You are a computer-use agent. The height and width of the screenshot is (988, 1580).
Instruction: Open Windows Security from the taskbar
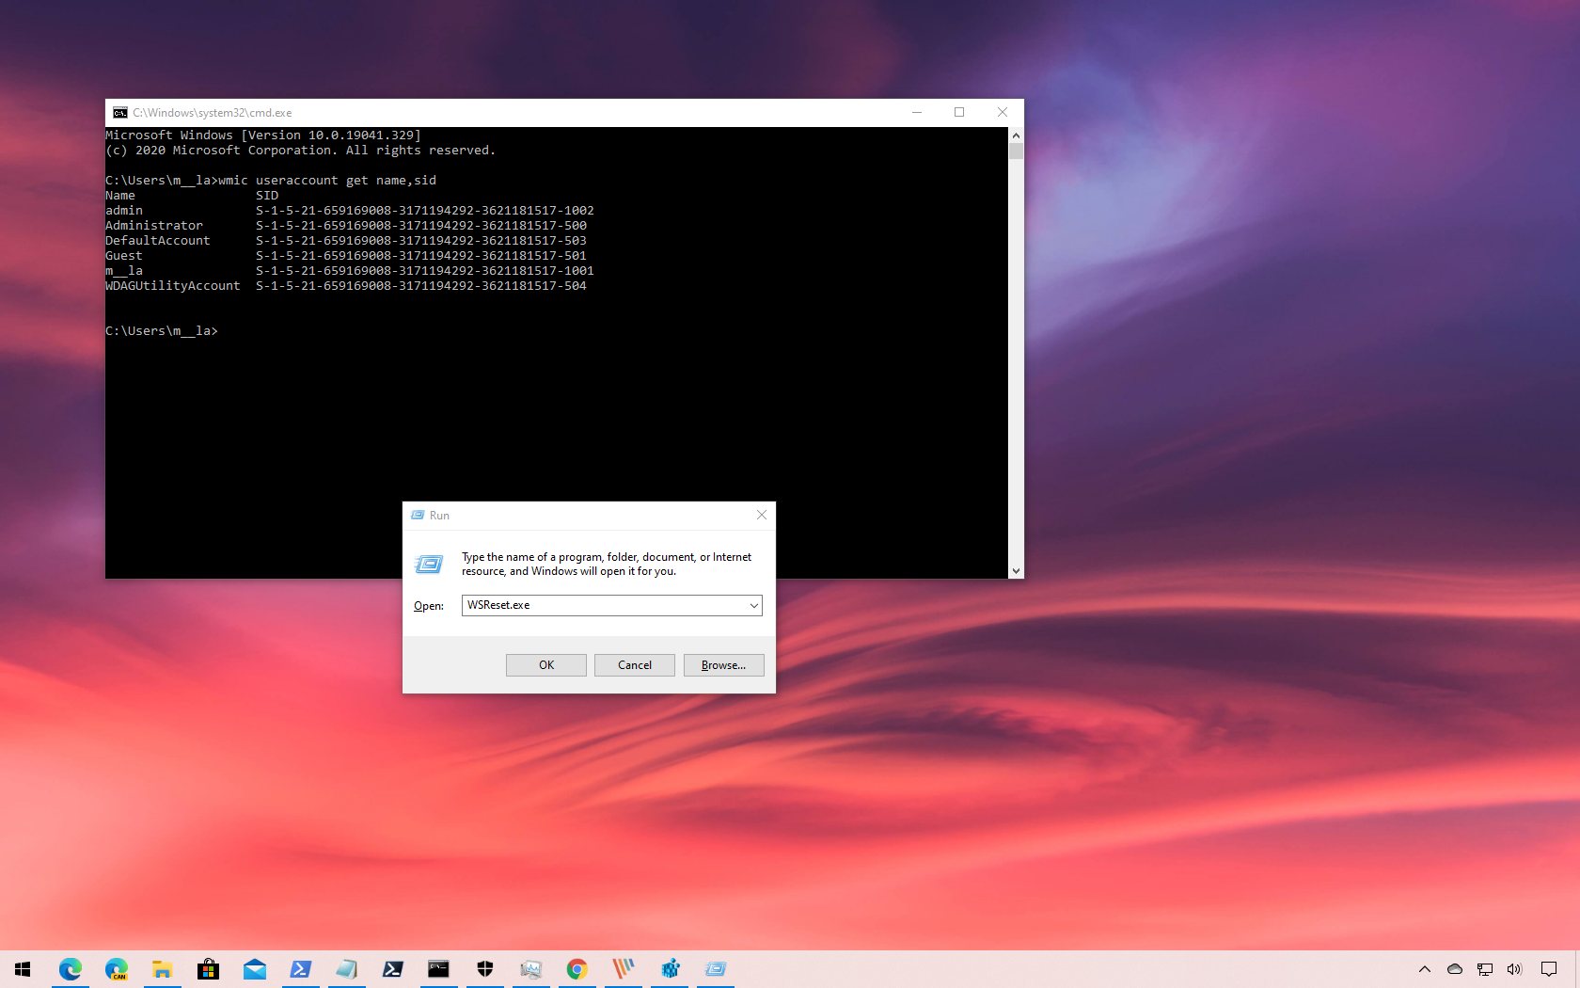coord(484,969)
